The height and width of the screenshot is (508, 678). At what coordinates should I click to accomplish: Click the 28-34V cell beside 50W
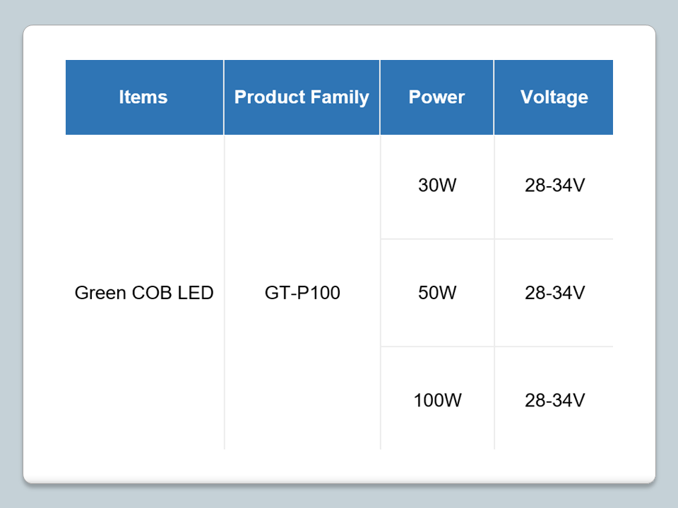[x=554, y=292]
